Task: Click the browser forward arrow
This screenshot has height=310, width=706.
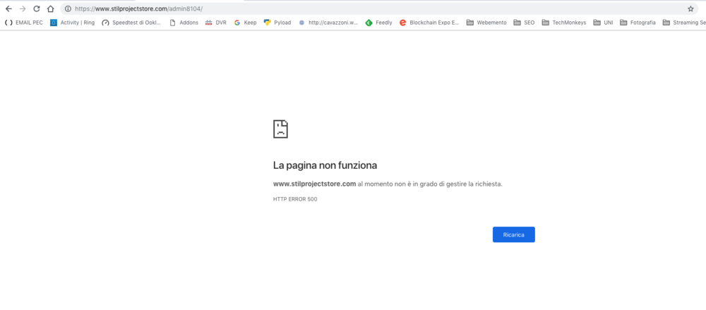Action: click(23, 8)
